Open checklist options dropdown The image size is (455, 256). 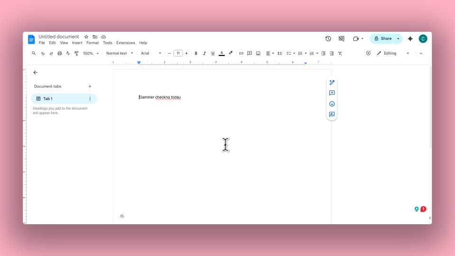pyautogui.click(x=294, y=54)
